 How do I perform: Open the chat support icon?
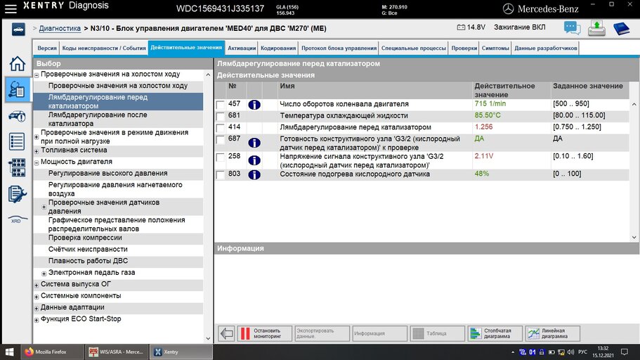pyautogui.click(x=573, y=28)
